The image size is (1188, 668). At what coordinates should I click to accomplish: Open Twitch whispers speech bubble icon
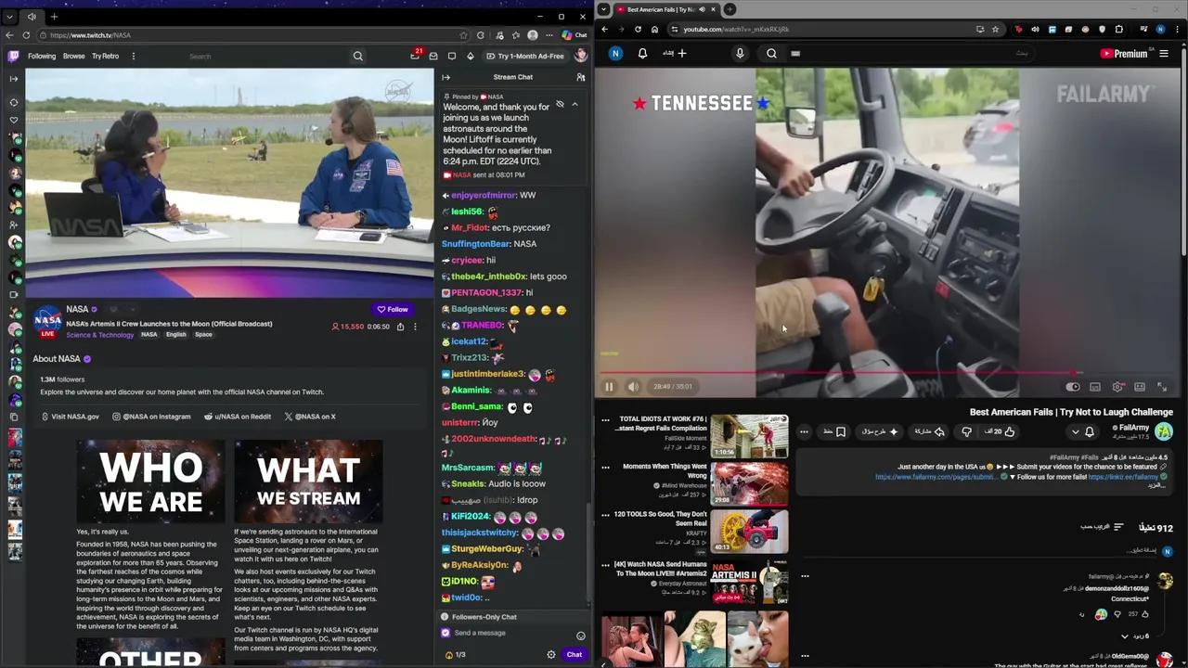(x=452, y=57)
